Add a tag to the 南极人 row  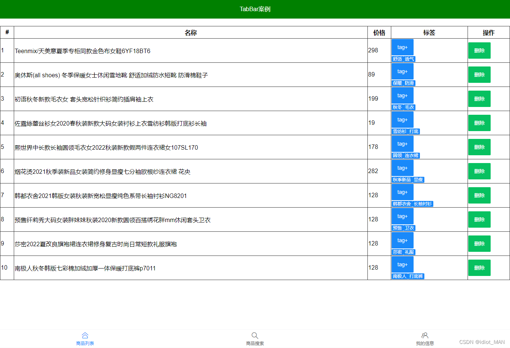[x=402, y=264]
